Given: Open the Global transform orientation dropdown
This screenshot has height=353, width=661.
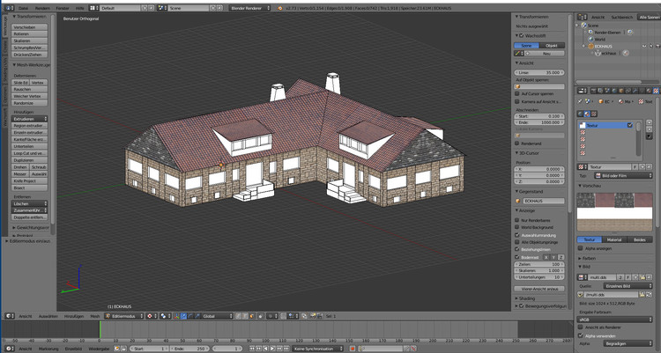Looking at the screenshot, I should tap(217, 316).
